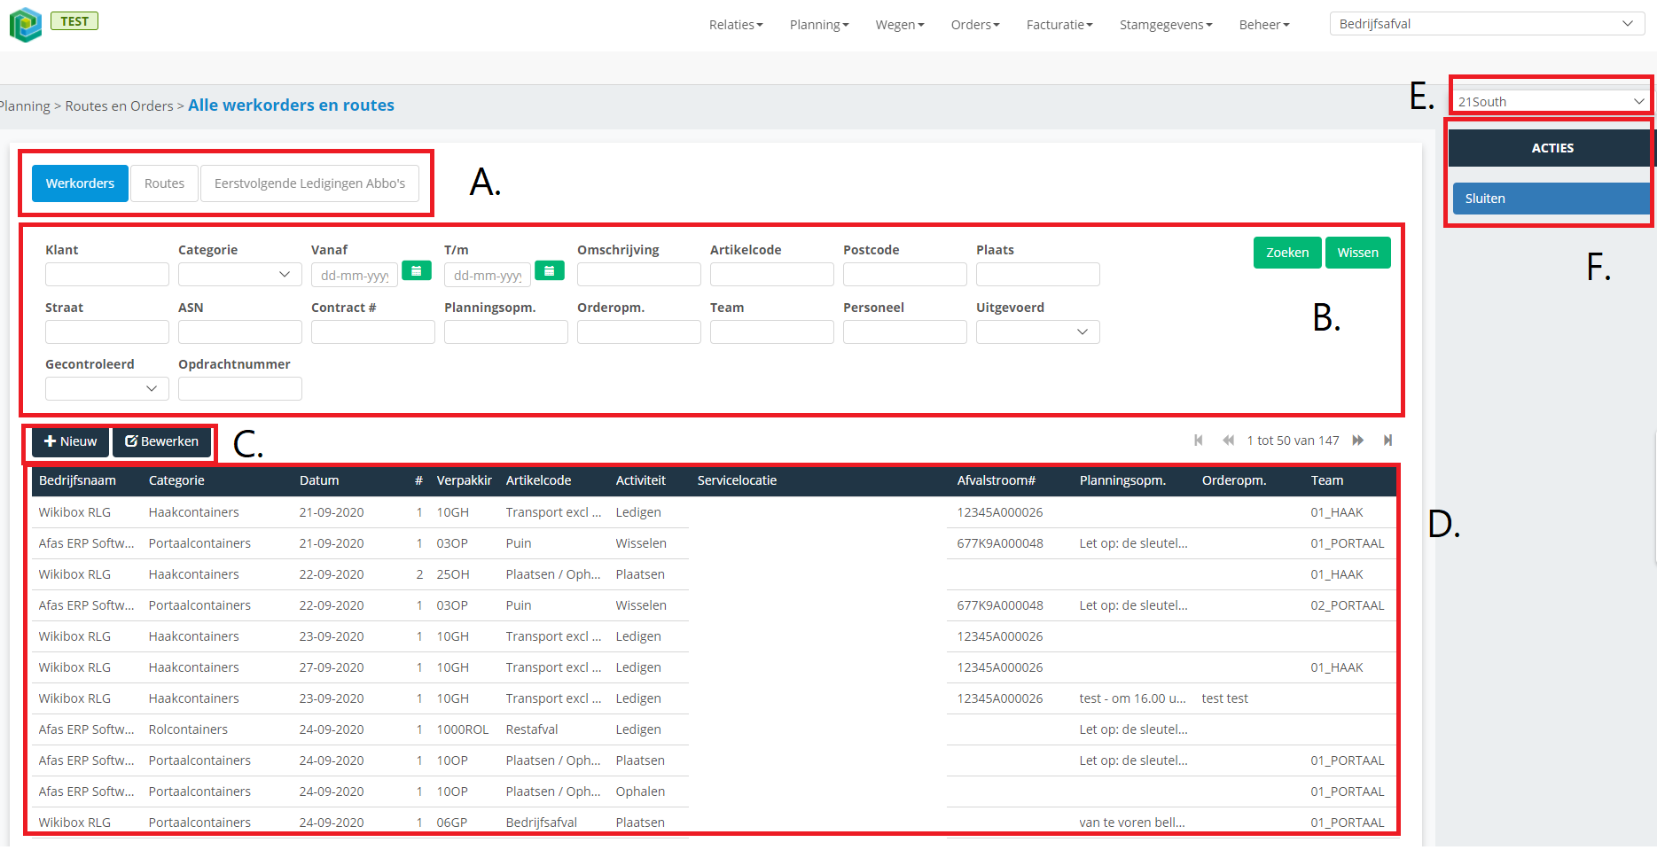Open the Facturatie menu
The image size is (1657, 850).
[1059, 25]
